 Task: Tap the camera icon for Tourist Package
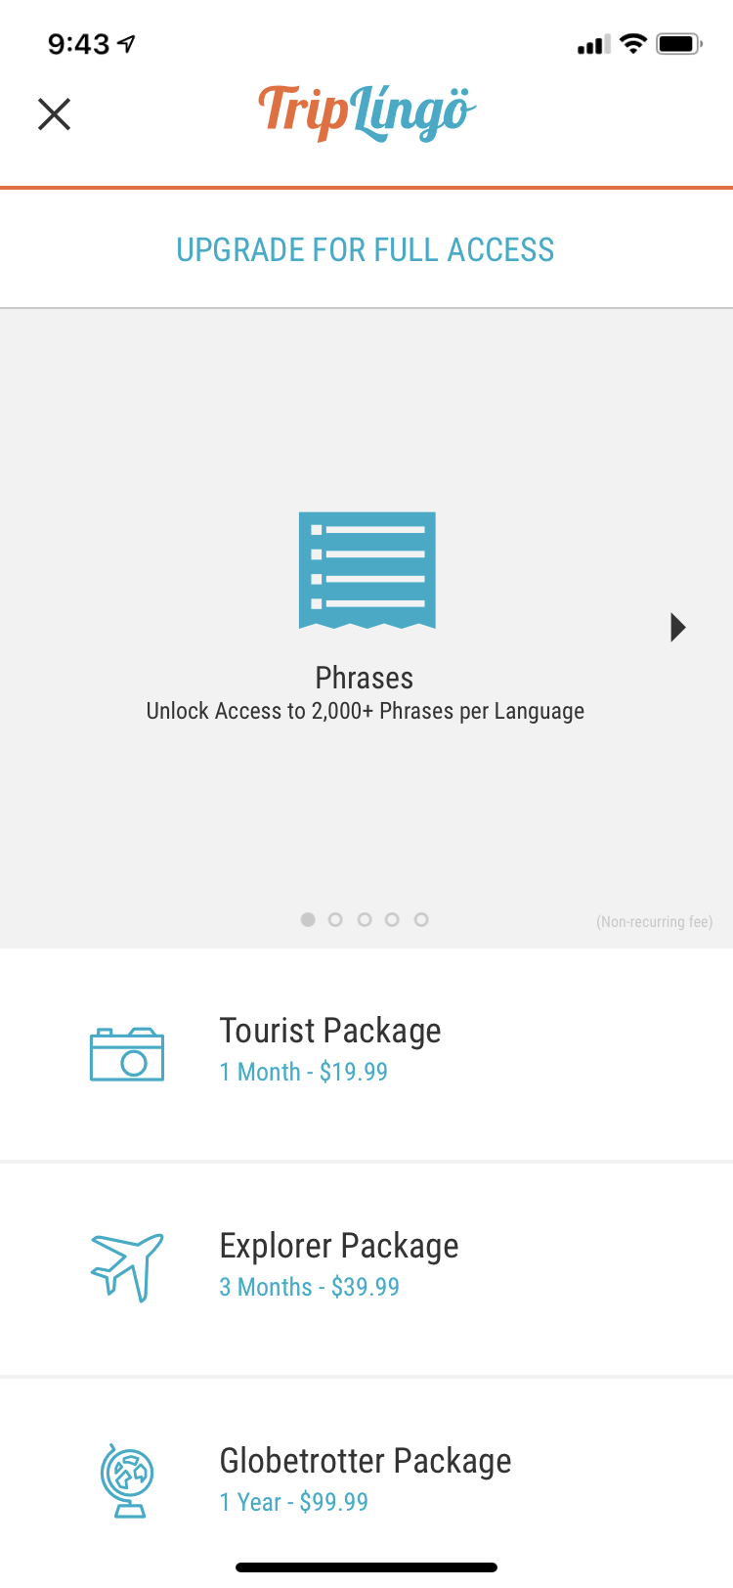[127, 1054]
